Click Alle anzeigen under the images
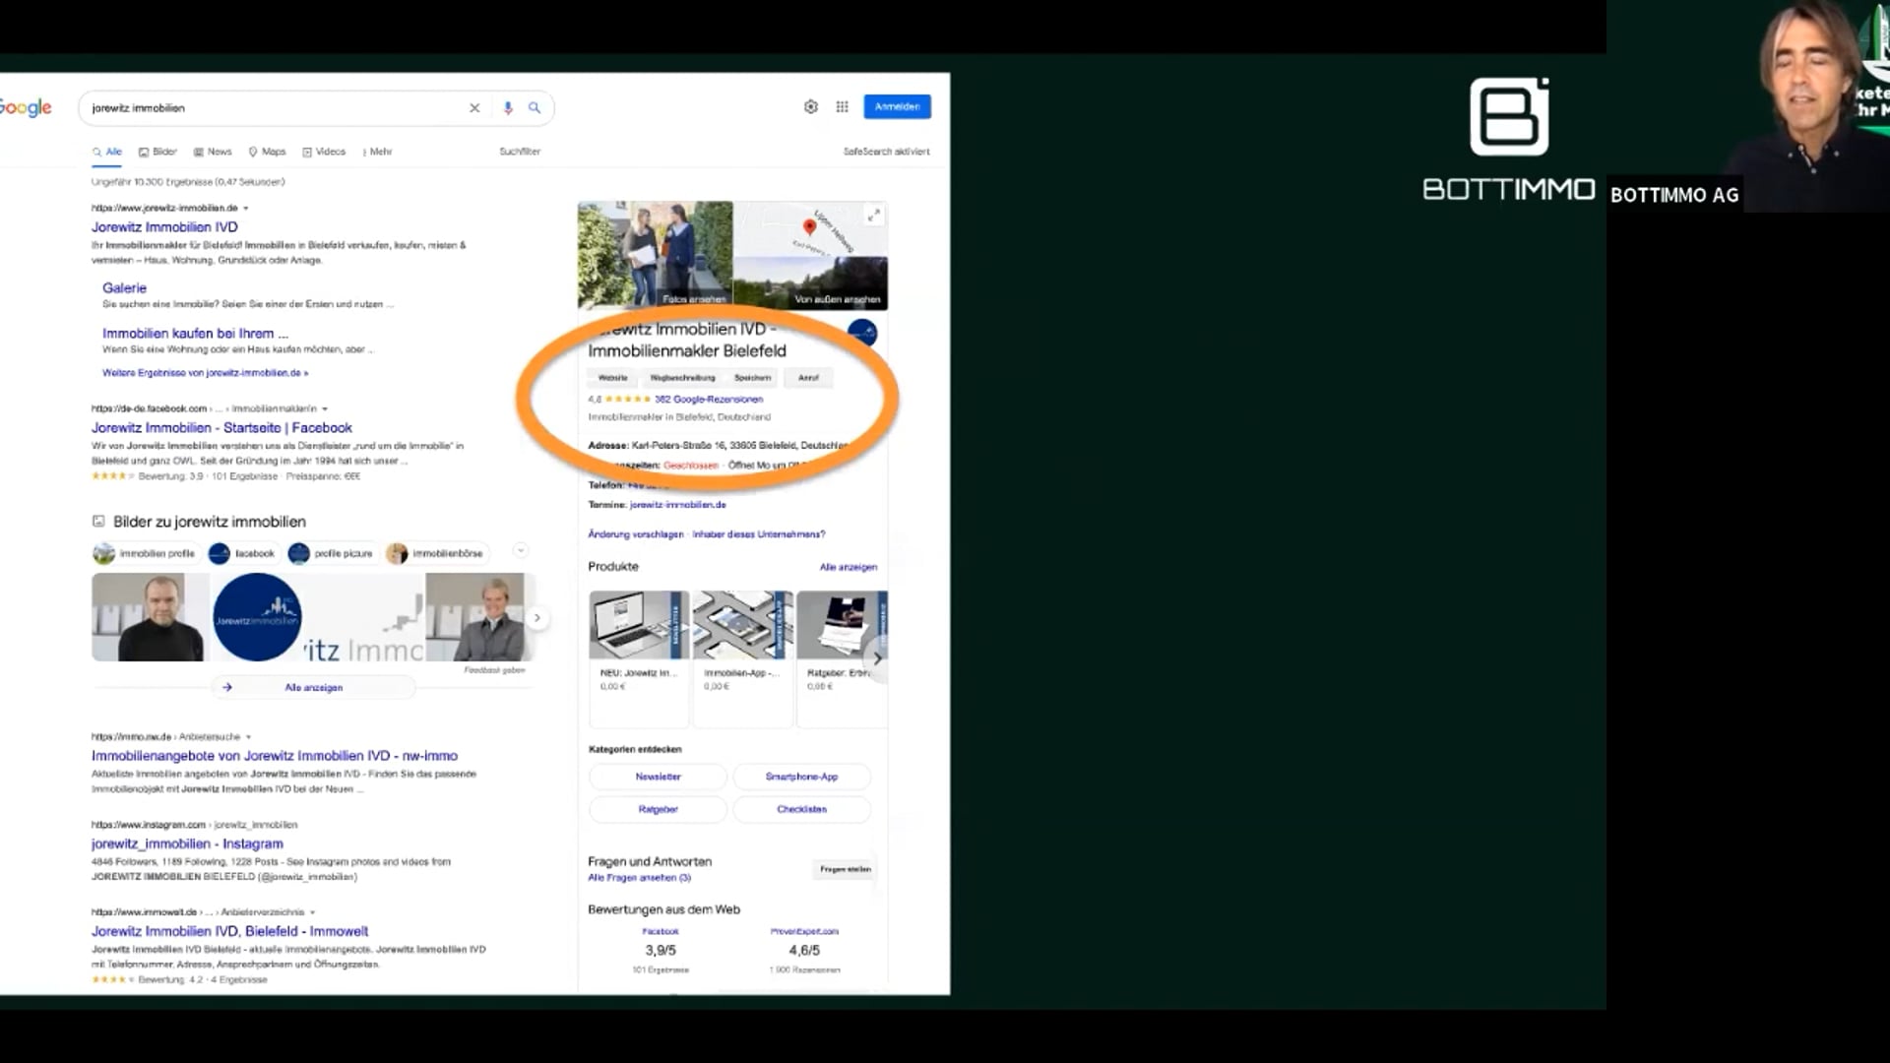Screen dimensions: 1890x1063 coord(313,688)
